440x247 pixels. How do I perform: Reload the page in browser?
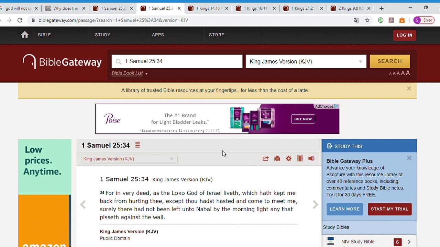(x=20, y=20)
